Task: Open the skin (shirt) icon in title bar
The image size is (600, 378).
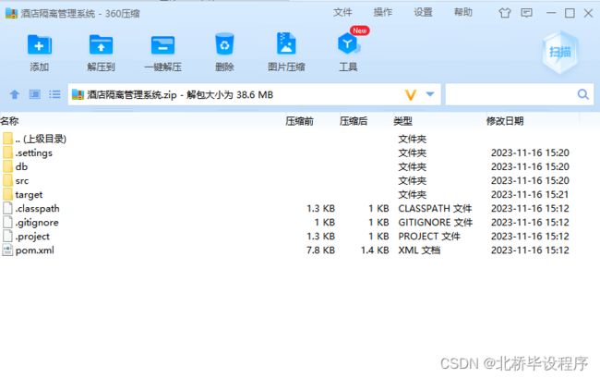Action: coord(505,13)
